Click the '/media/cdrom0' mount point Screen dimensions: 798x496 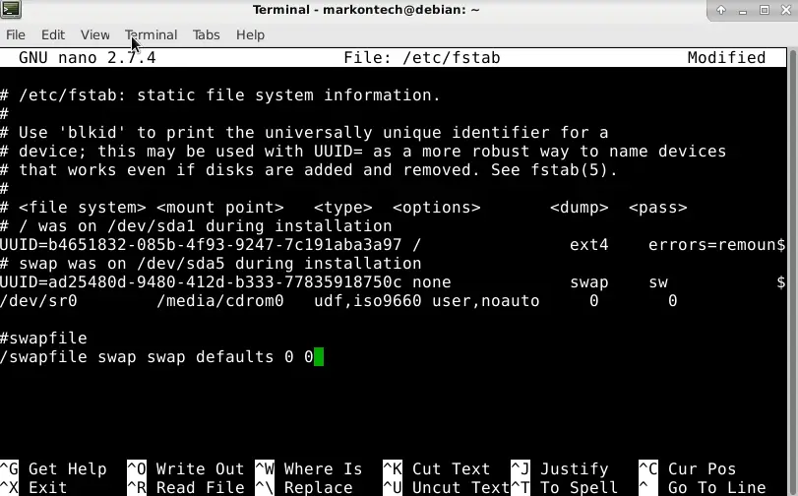(x=219, y=301)
